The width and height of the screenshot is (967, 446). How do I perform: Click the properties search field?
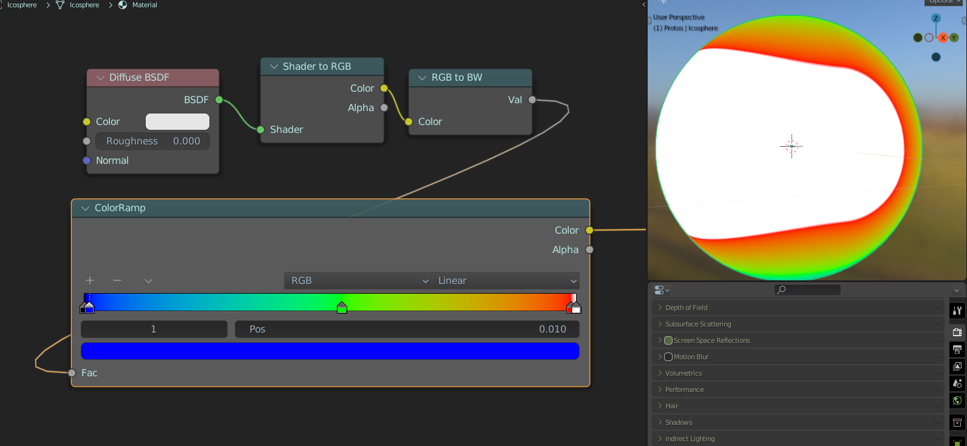pos(807,290)
